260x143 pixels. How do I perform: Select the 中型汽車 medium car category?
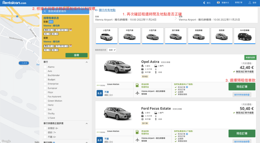[129, 36]
